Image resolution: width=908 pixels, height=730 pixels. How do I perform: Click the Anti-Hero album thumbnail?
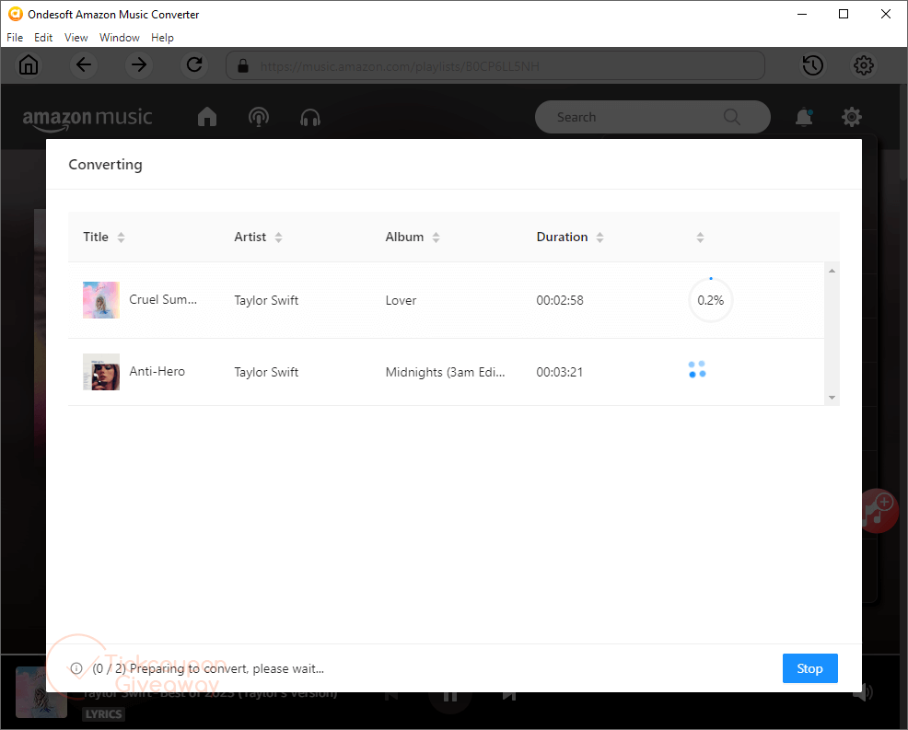101,372
